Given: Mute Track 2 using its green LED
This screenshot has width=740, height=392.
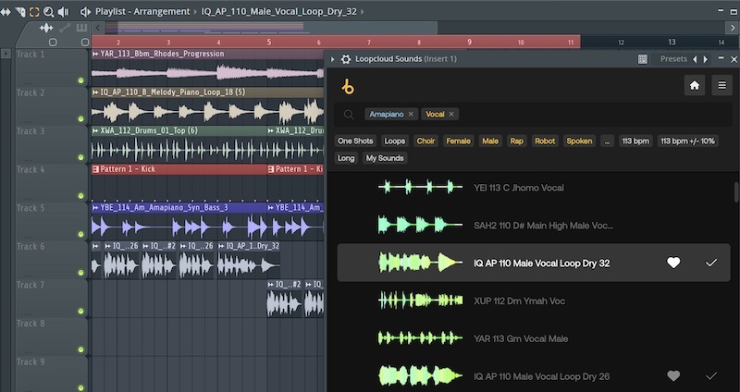Looking at the screenshot, I should click(80, 119).
